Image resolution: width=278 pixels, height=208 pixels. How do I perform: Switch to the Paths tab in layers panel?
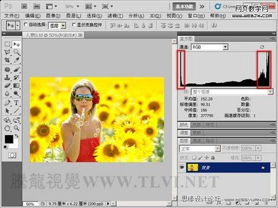(210, 141)
